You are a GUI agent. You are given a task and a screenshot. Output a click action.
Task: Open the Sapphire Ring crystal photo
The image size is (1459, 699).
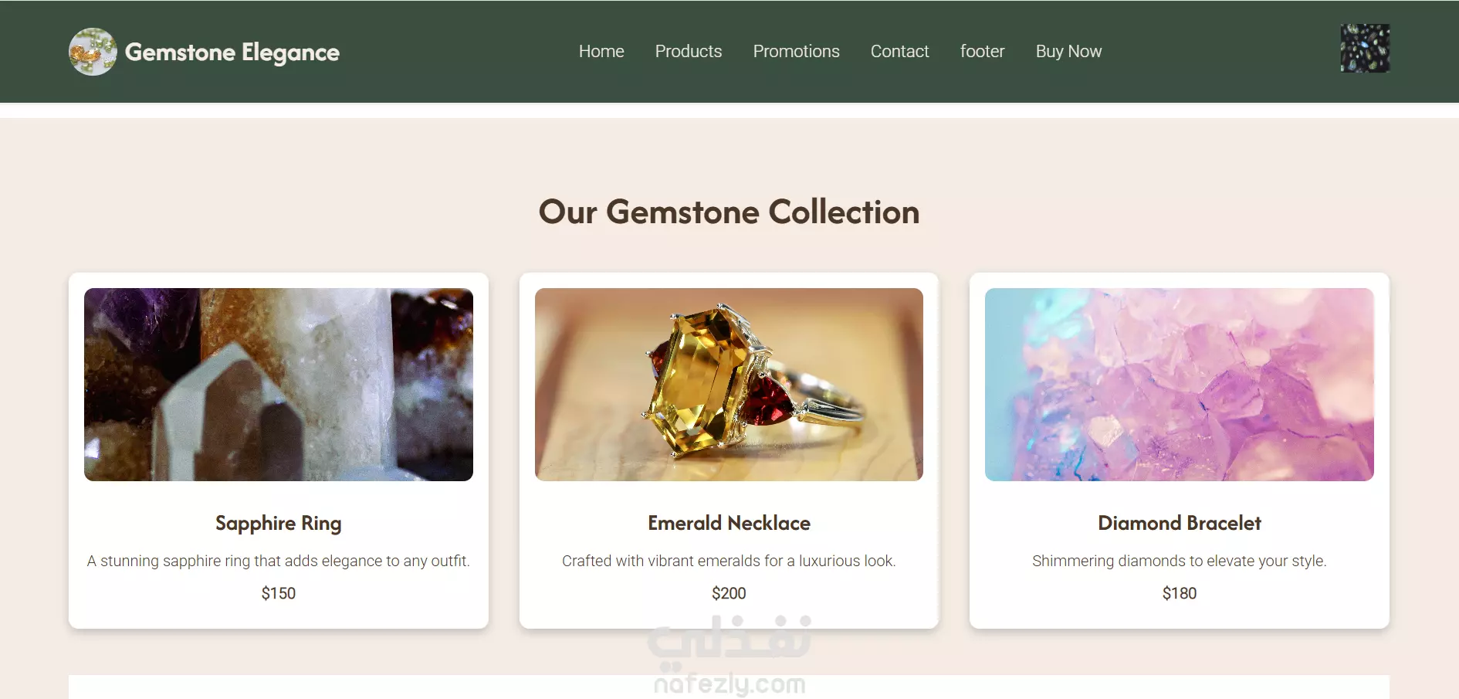[279, 385]
